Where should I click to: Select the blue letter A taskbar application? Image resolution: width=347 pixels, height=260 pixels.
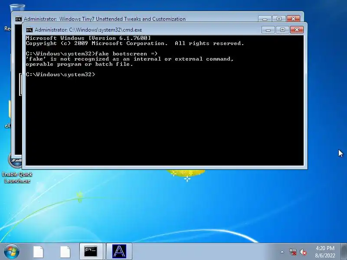[x=119, y=251]
